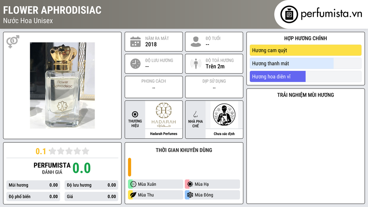Select the Mùa Thu season button
This screenshot has width=368, height=207.
(x=156, y=195)
